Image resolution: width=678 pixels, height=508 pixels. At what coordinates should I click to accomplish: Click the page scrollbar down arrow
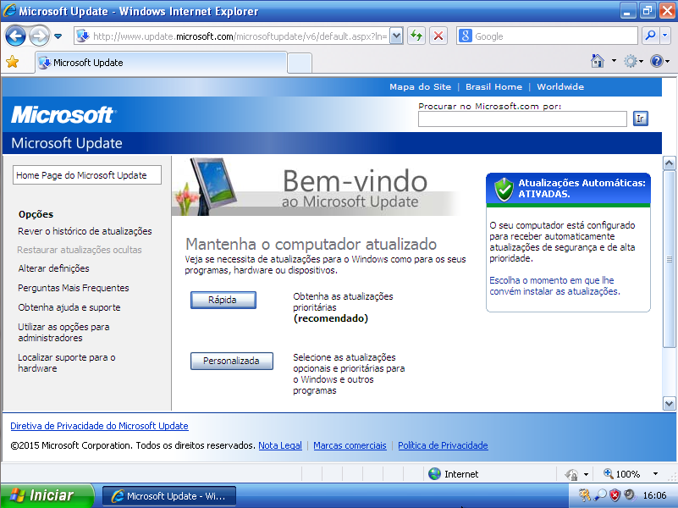coord(669,404)
